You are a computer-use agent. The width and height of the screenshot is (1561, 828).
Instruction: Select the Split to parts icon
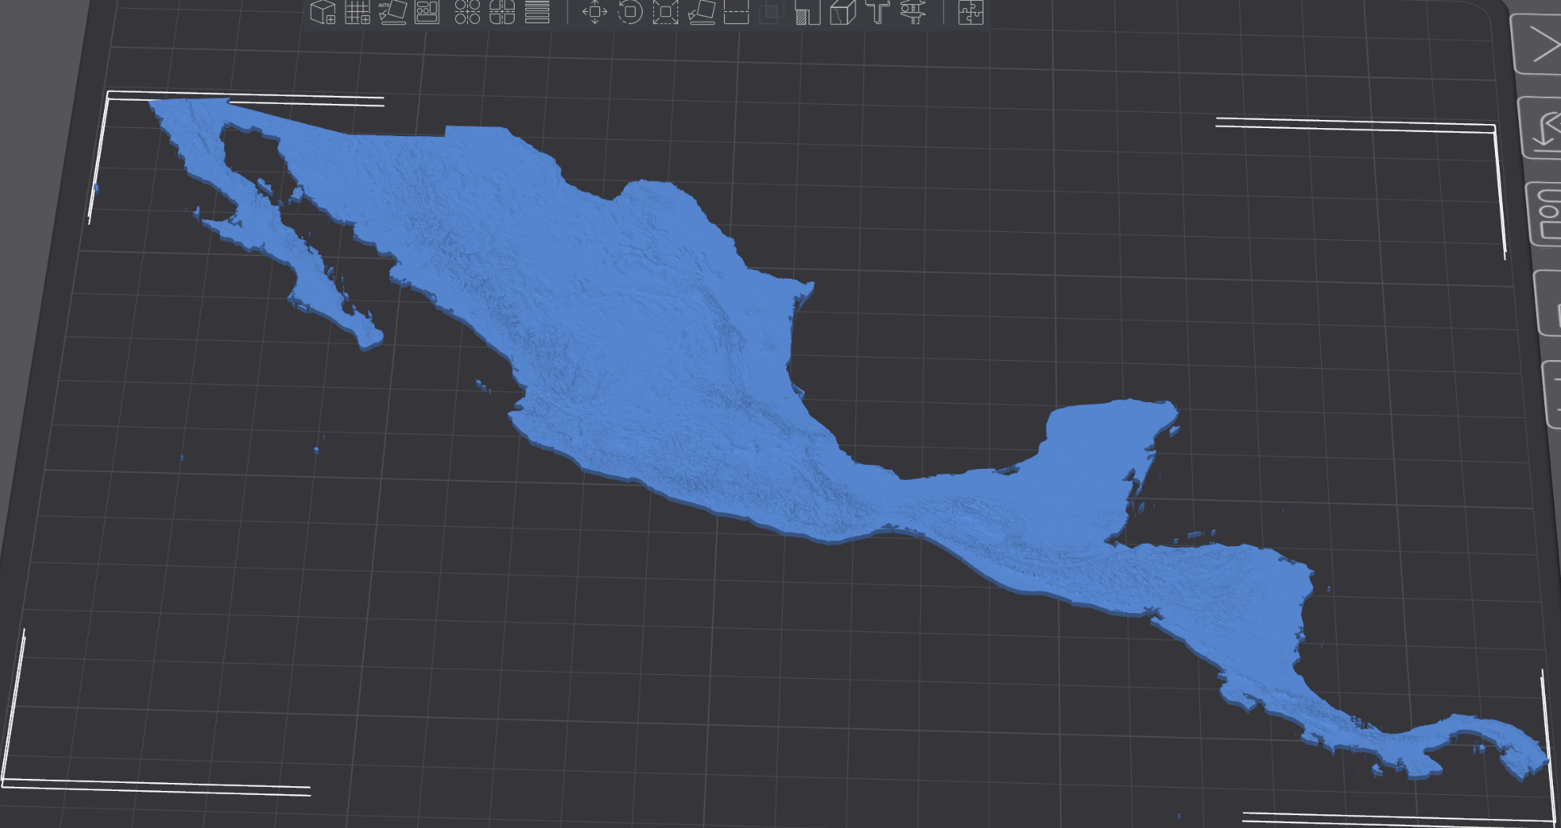(502, 12)
